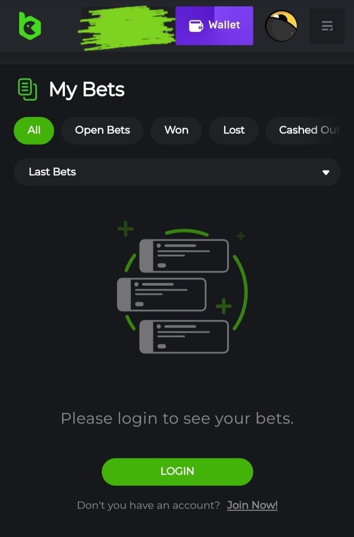Click the wallet icon inside Wallet button

click(196, 26)
